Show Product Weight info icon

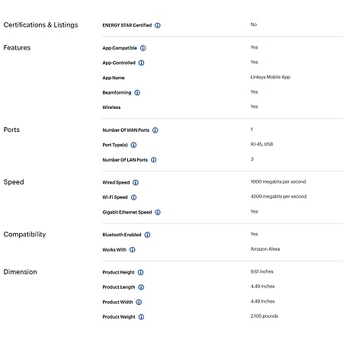pos(141,317)
